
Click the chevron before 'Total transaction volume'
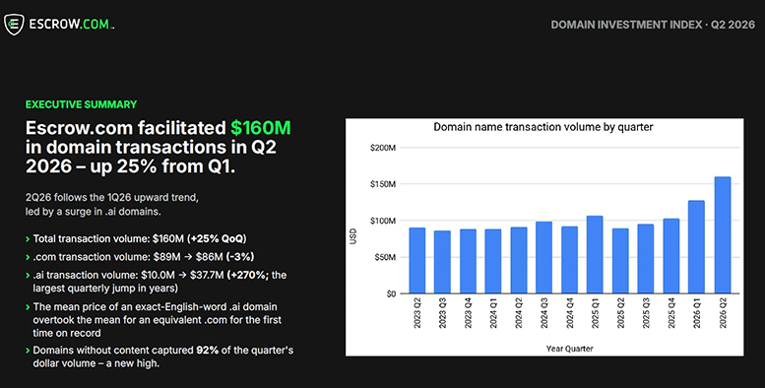click(28, 239)
